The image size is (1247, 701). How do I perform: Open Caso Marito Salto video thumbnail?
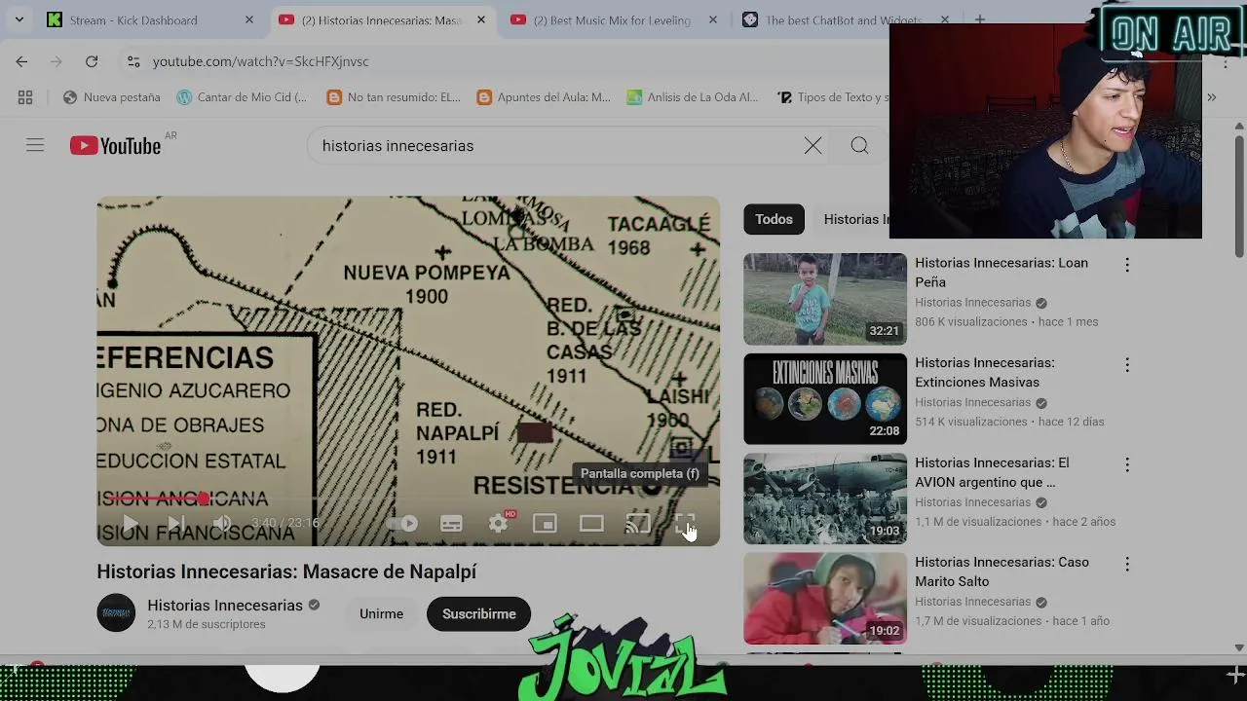825,599
